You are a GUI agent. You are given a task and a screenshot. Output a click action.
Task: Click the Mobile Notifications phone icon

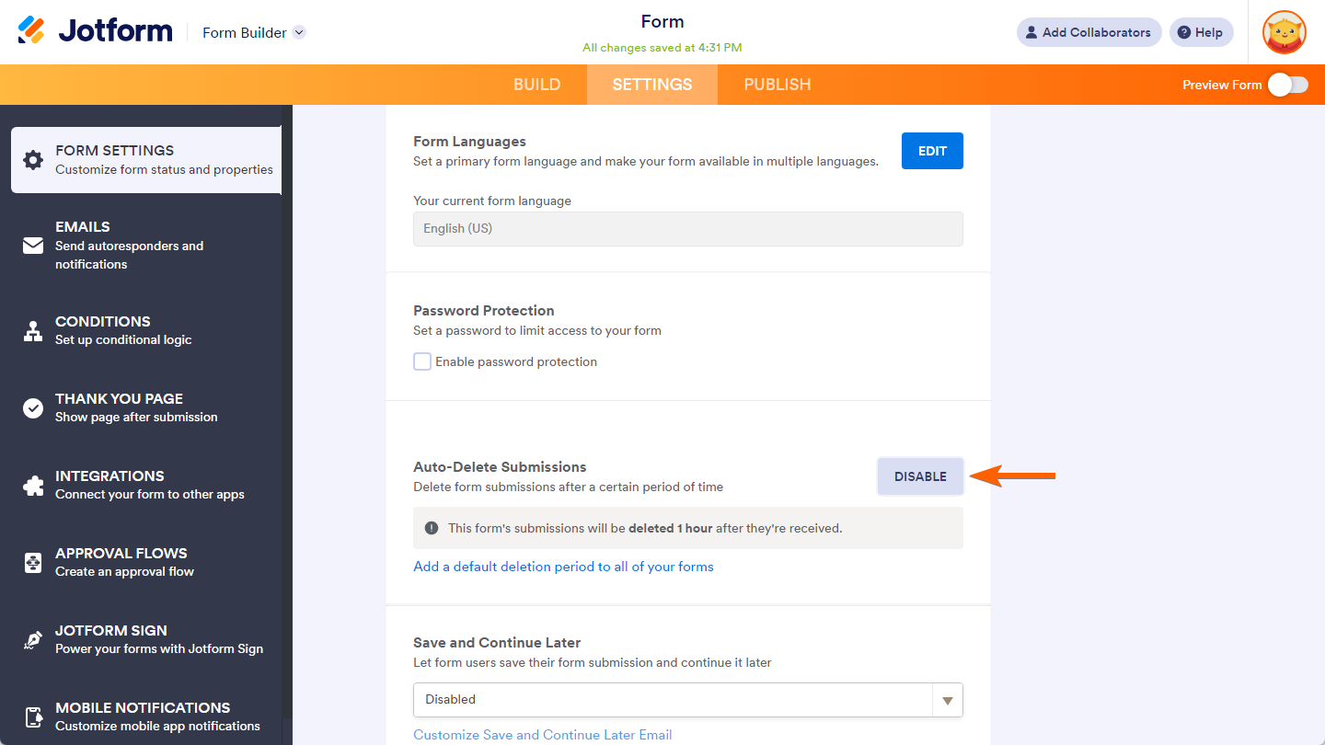coord(33,717)
